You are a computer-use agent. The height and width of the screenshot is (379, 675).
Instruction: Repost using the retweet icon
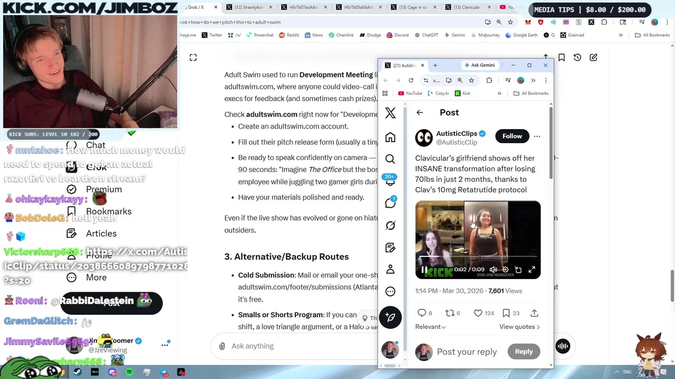(x=450, y=313)
